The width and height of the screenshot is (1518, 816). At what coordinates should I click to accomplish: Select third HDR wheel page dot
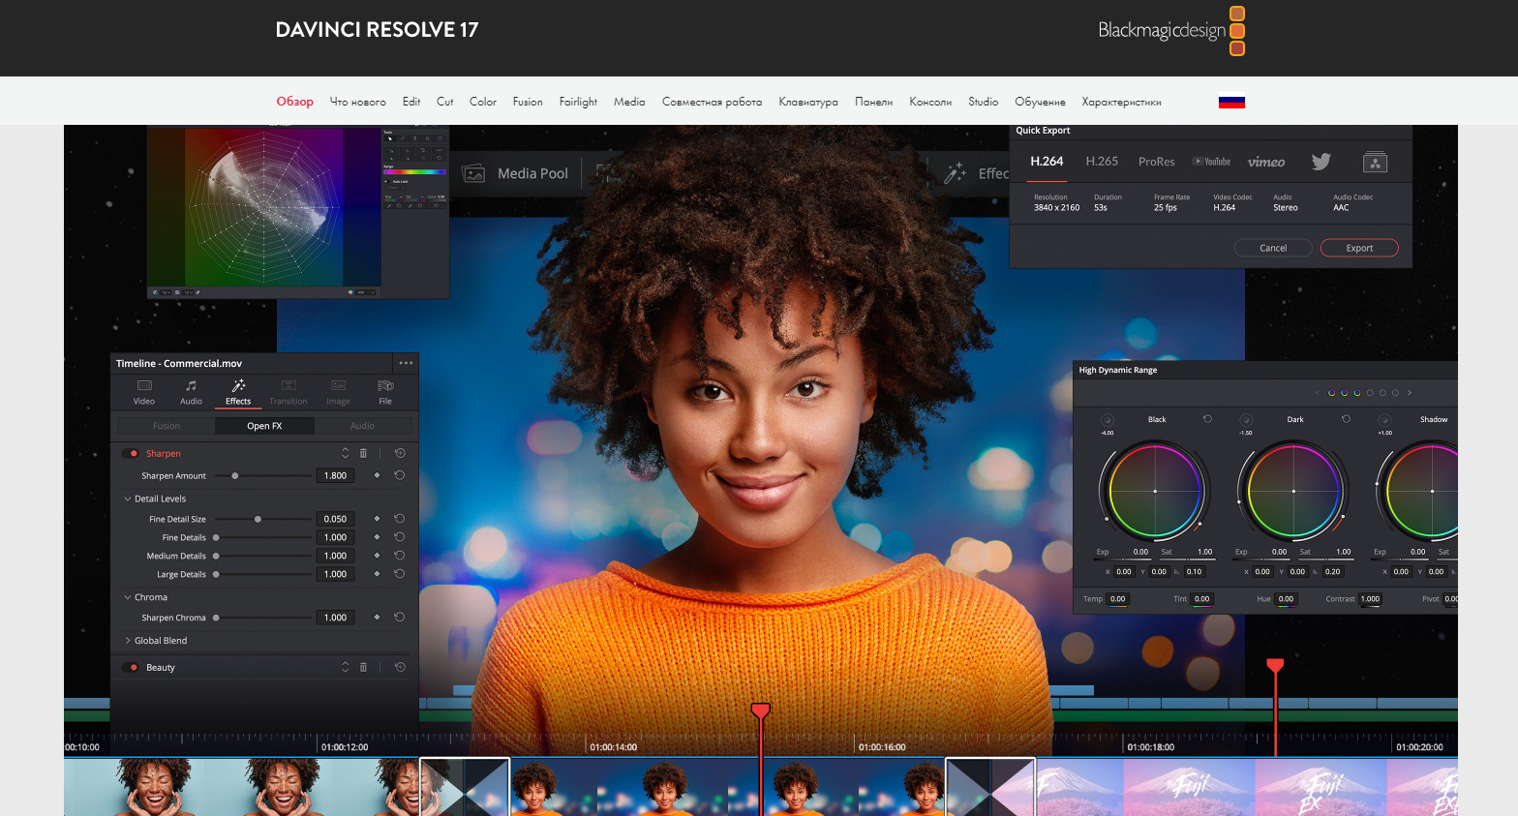(x=1357, y=393)
